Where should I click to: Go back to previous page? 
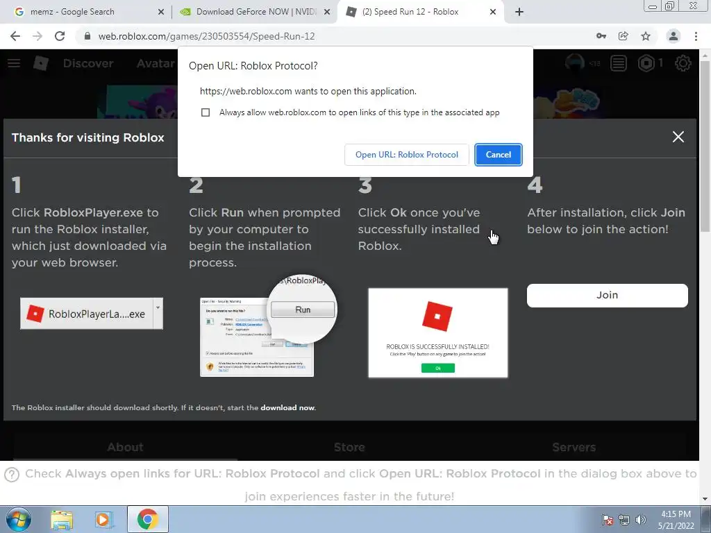point(15,36)
